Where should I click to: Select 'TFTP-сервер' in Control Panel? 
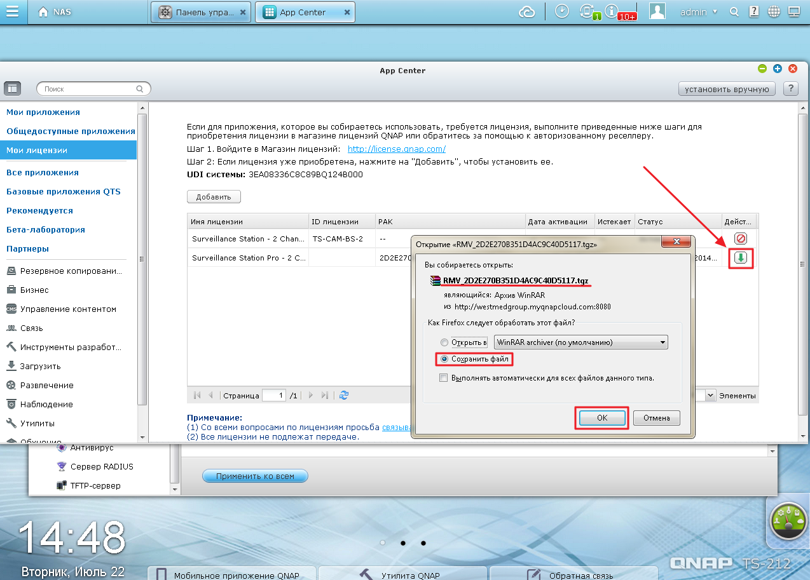tap(88, 485)
